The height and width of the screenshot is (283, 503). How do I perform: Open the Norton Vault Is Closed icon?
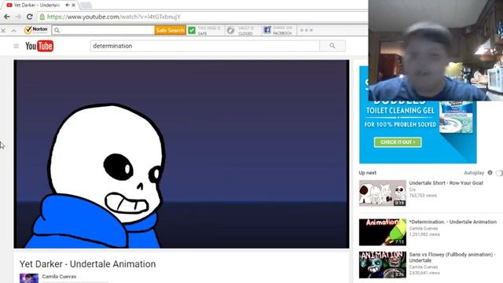point(230,31)
